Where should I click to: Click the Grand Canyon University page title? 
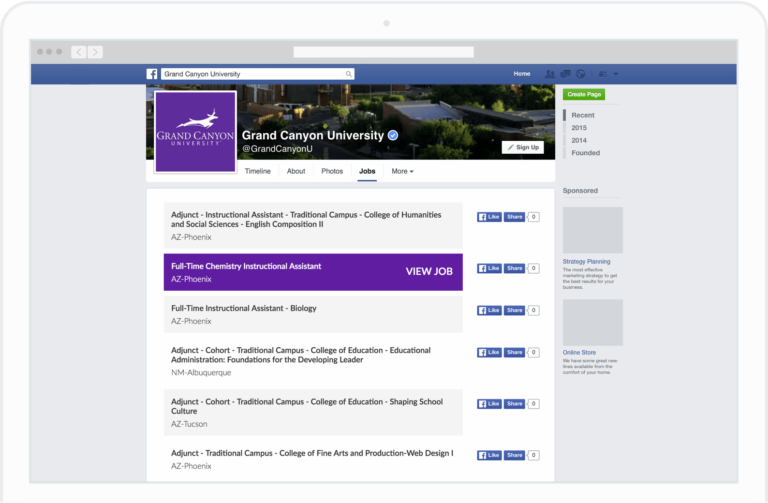coord(313,135)
